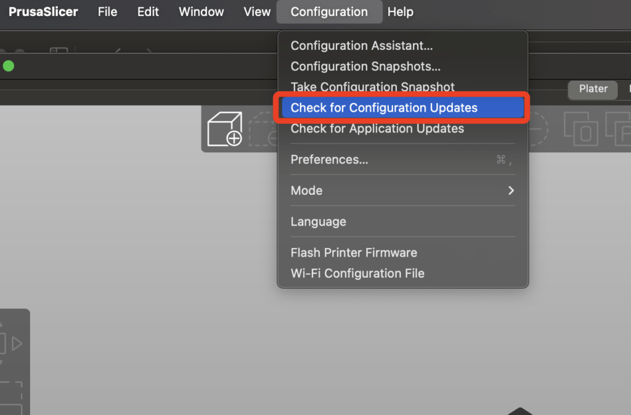Launch Flash Printer Firmware

coord(354,253)
